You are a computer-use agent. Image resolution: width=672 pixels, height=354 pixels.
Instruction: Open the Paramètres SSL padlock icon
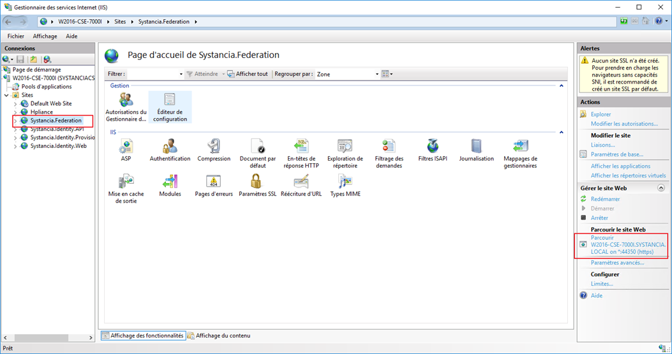257,182
